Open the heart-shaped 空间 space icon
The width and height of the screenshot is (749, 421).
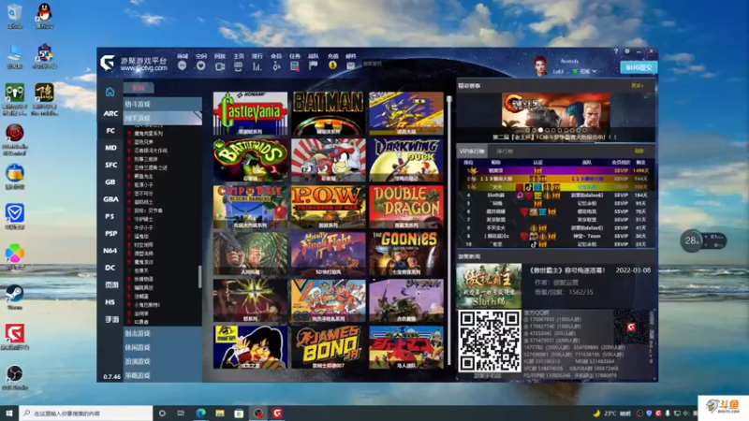coord(200,65)
